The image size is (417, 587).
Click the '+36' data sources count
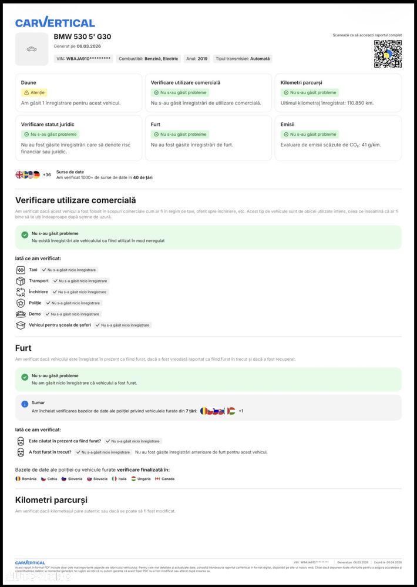pyautogui.click(x=47, y=175)
